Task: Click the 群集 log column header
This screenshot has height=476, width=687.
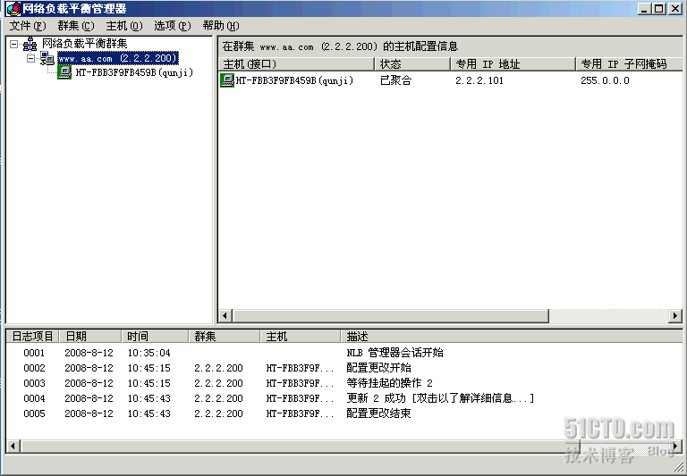Action: (x=225, y=337)
